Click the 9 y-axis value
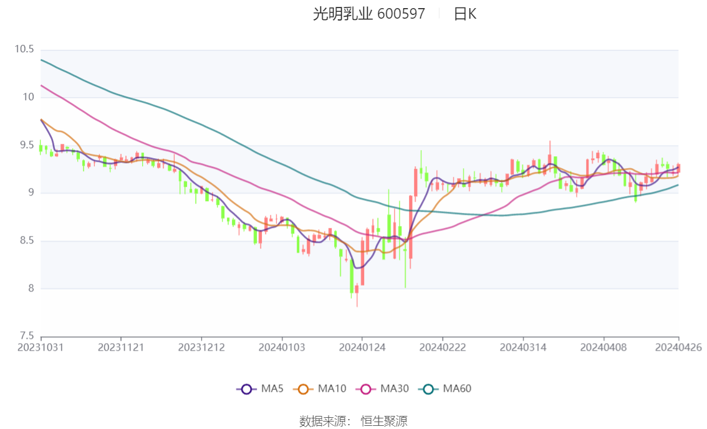The image size is (707, 429). 31,192
